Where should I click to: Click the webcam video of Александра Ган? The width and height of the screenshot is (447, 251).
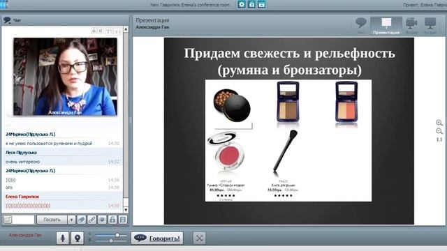(x=65, y=77)
